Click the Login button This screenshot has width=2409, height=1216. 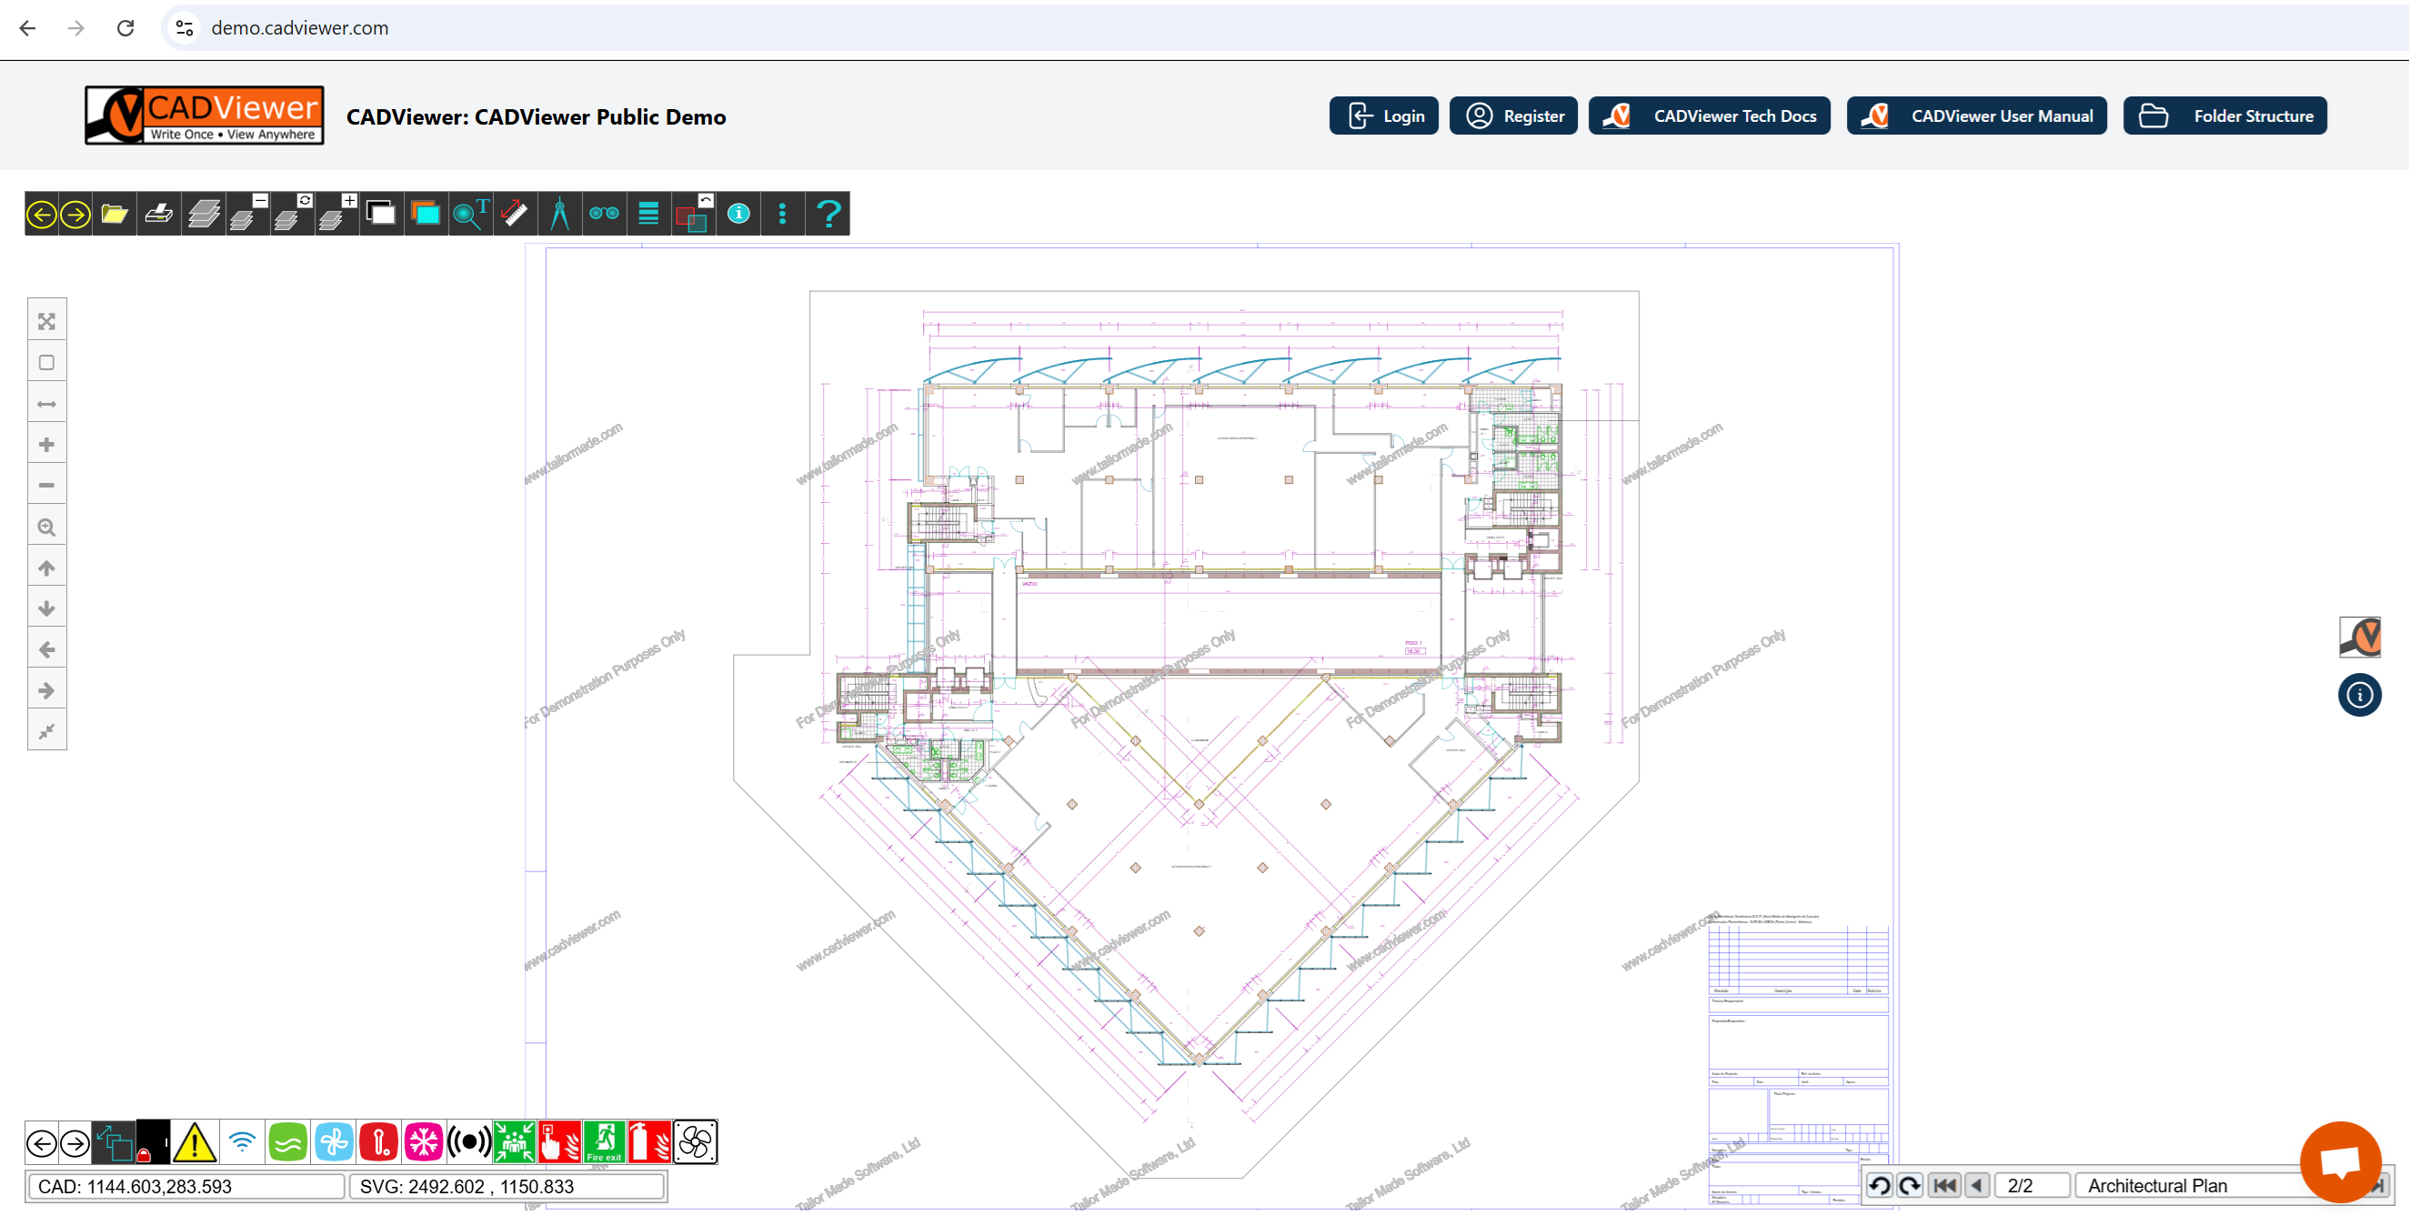pyautogui.click(x=1384, y=116)
